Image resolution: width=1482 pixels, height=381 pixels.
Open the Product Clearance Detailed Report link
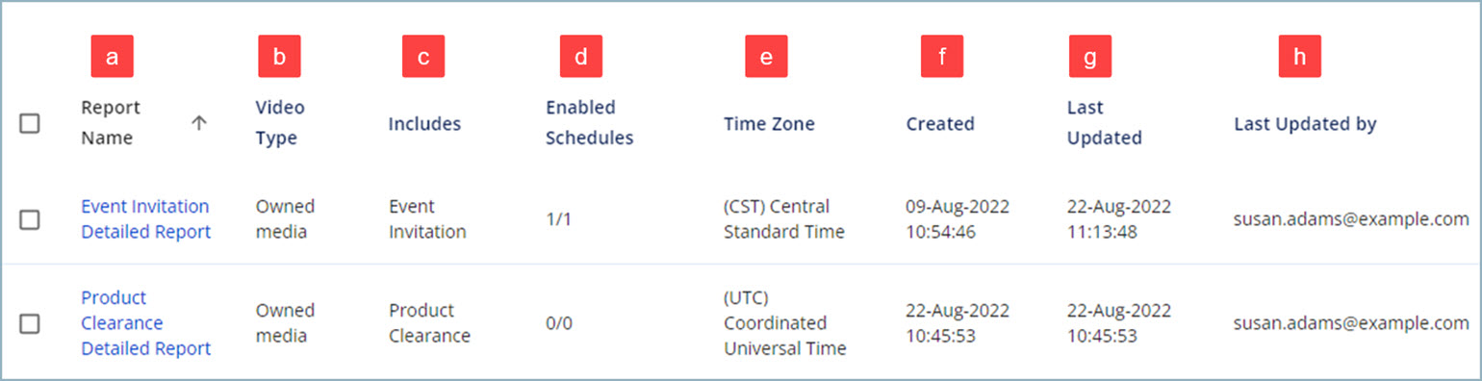pyautogui.click(x=145, y=323)
